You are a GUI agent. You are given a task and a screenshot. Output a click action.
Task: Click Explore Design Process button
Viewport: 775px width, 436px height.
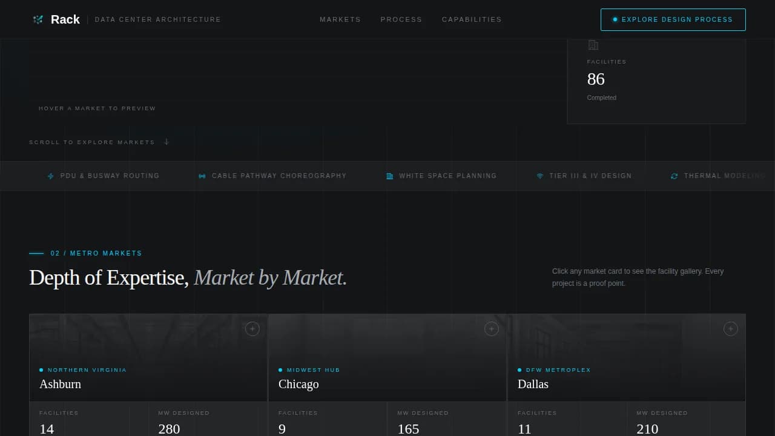[x=673, y=19]
